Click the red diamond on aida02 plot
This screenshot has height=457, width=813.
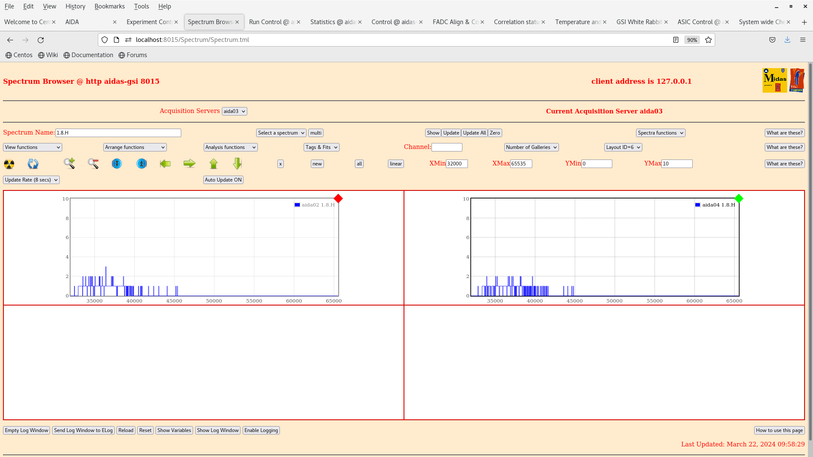(x=338, y=198)
